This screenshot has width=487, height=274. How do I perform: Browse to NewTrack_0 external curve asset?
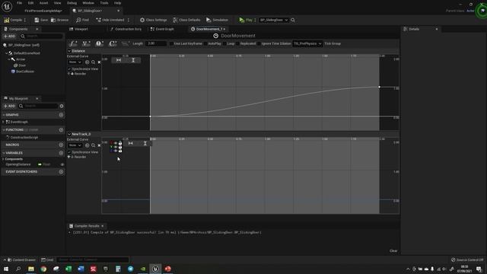point(93,145)
